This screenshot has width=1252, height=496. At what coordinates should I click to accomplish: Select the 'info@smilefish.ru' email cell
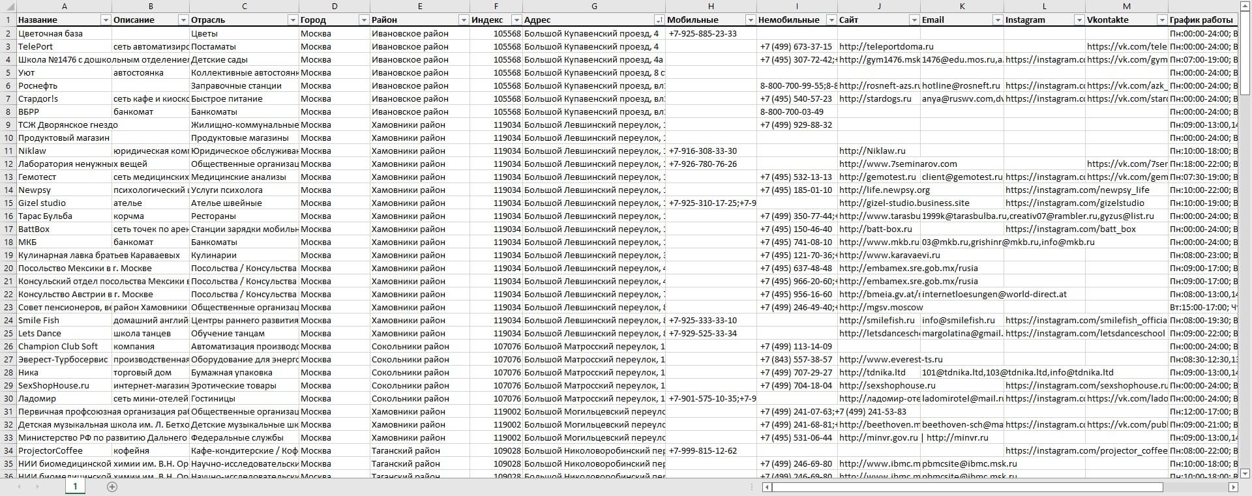(962, 320)
